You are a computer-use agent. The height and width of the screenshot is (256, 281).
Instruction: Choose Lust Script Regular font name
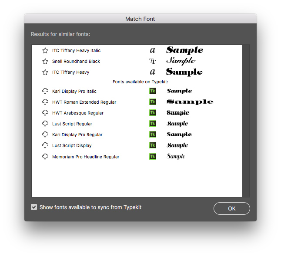coord(72,124)
